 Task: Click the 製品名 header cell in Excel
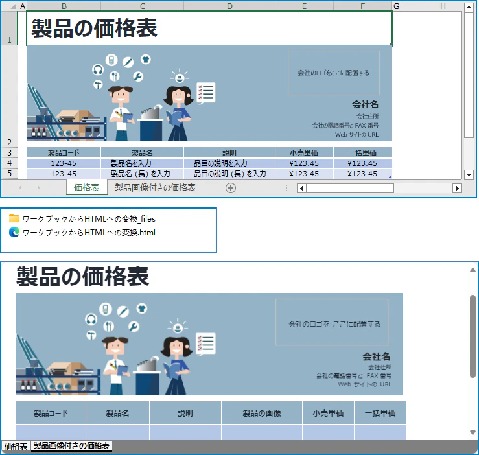pyautogui.click(x=143, y=152)
